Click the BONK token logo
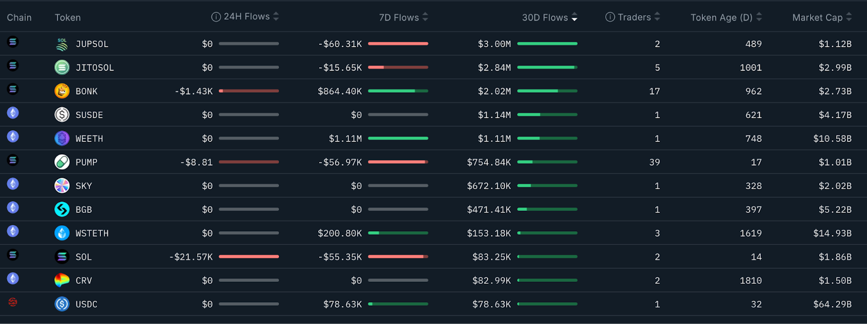 [62, 91]
